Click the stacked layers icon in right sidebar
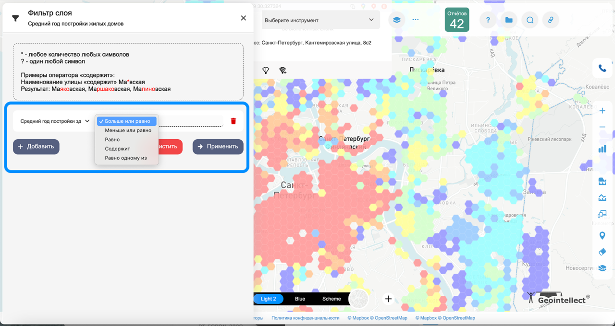615x326 pixels. click(x=602, y=268)
